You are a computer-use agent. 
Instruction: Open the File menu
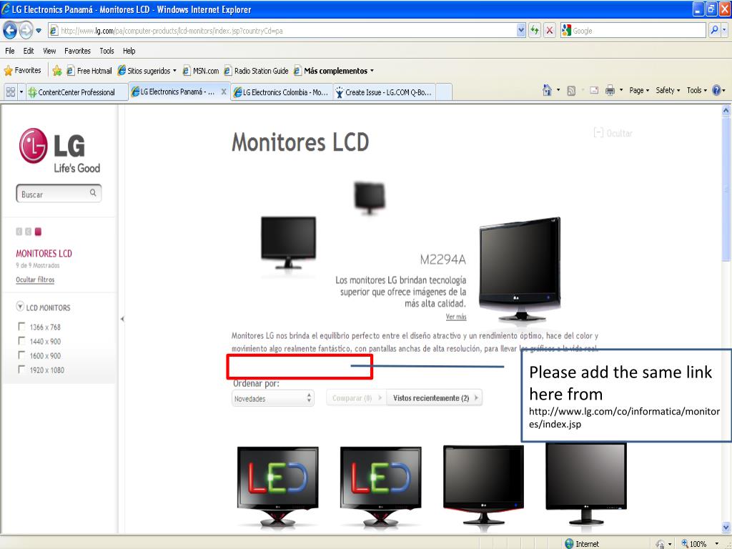tap(10, 51)
